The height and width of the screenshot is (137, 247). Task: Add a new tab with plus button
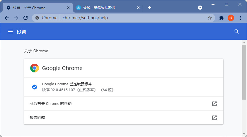(149, 8)
